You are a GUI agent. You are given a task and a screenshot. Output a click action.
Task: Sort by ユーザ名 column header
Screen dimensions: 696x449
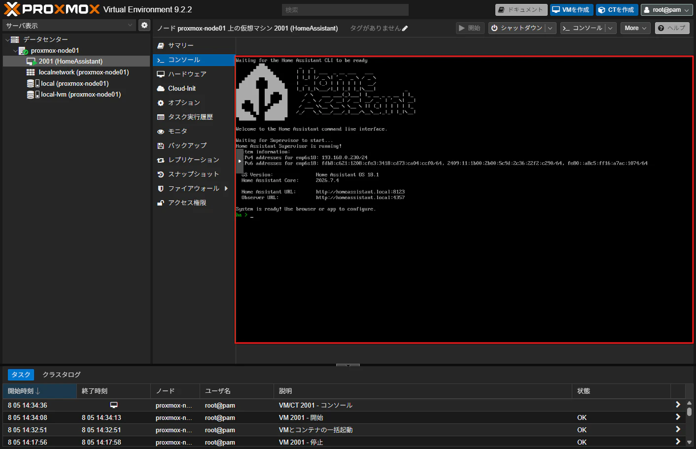237,391
